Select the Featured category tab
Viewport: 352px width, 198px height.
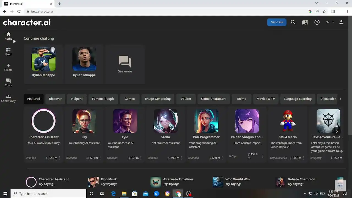(x=34, y=99)
